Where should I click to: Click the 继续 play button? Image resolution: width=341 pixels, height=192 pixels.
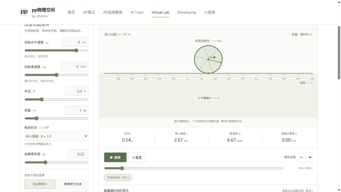tap(115, 157)
